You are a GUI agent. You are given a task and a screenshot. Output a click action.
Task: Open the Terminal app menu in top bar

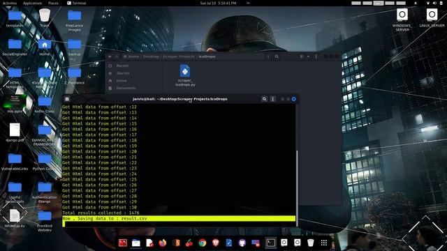coord(76,3)
